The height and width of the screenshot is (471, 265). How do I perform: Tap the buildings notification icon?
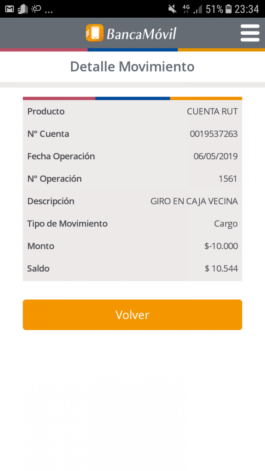coord(23,9)
